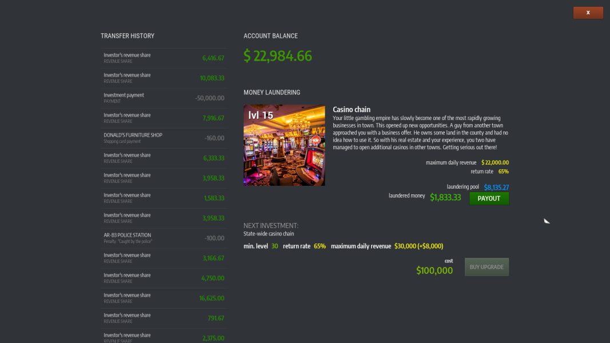Click the laundering pool value $8,135.27
The image size is (610, 343).
[x=496, y=187]
